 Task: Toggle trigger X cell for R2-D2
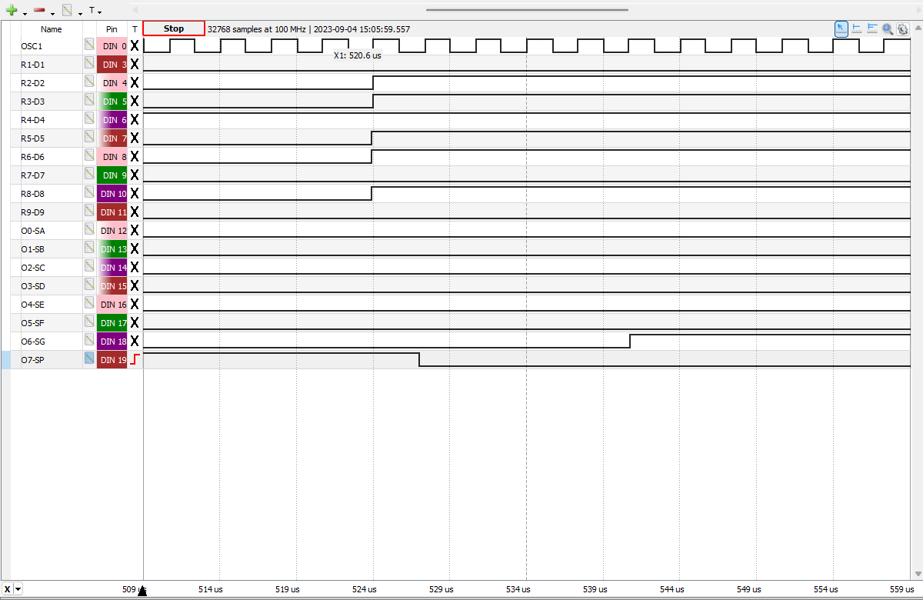(135, 82)
